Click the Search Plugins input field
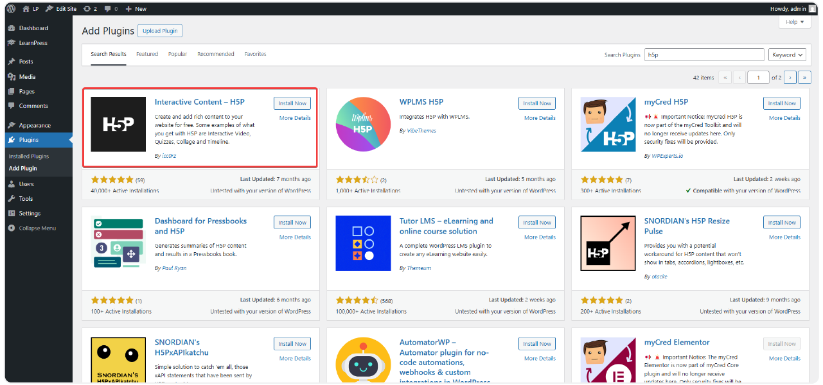 pyautogui.click(x=704, y=55)
